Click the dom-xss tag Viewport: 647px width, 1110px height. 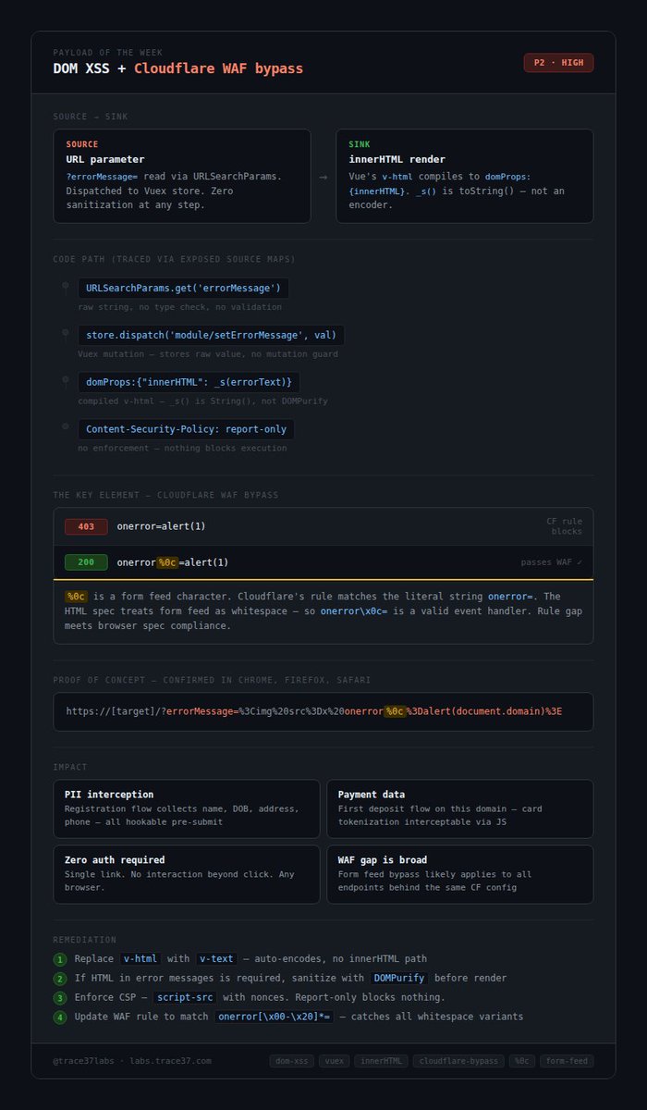click(x=291, y=1061)
